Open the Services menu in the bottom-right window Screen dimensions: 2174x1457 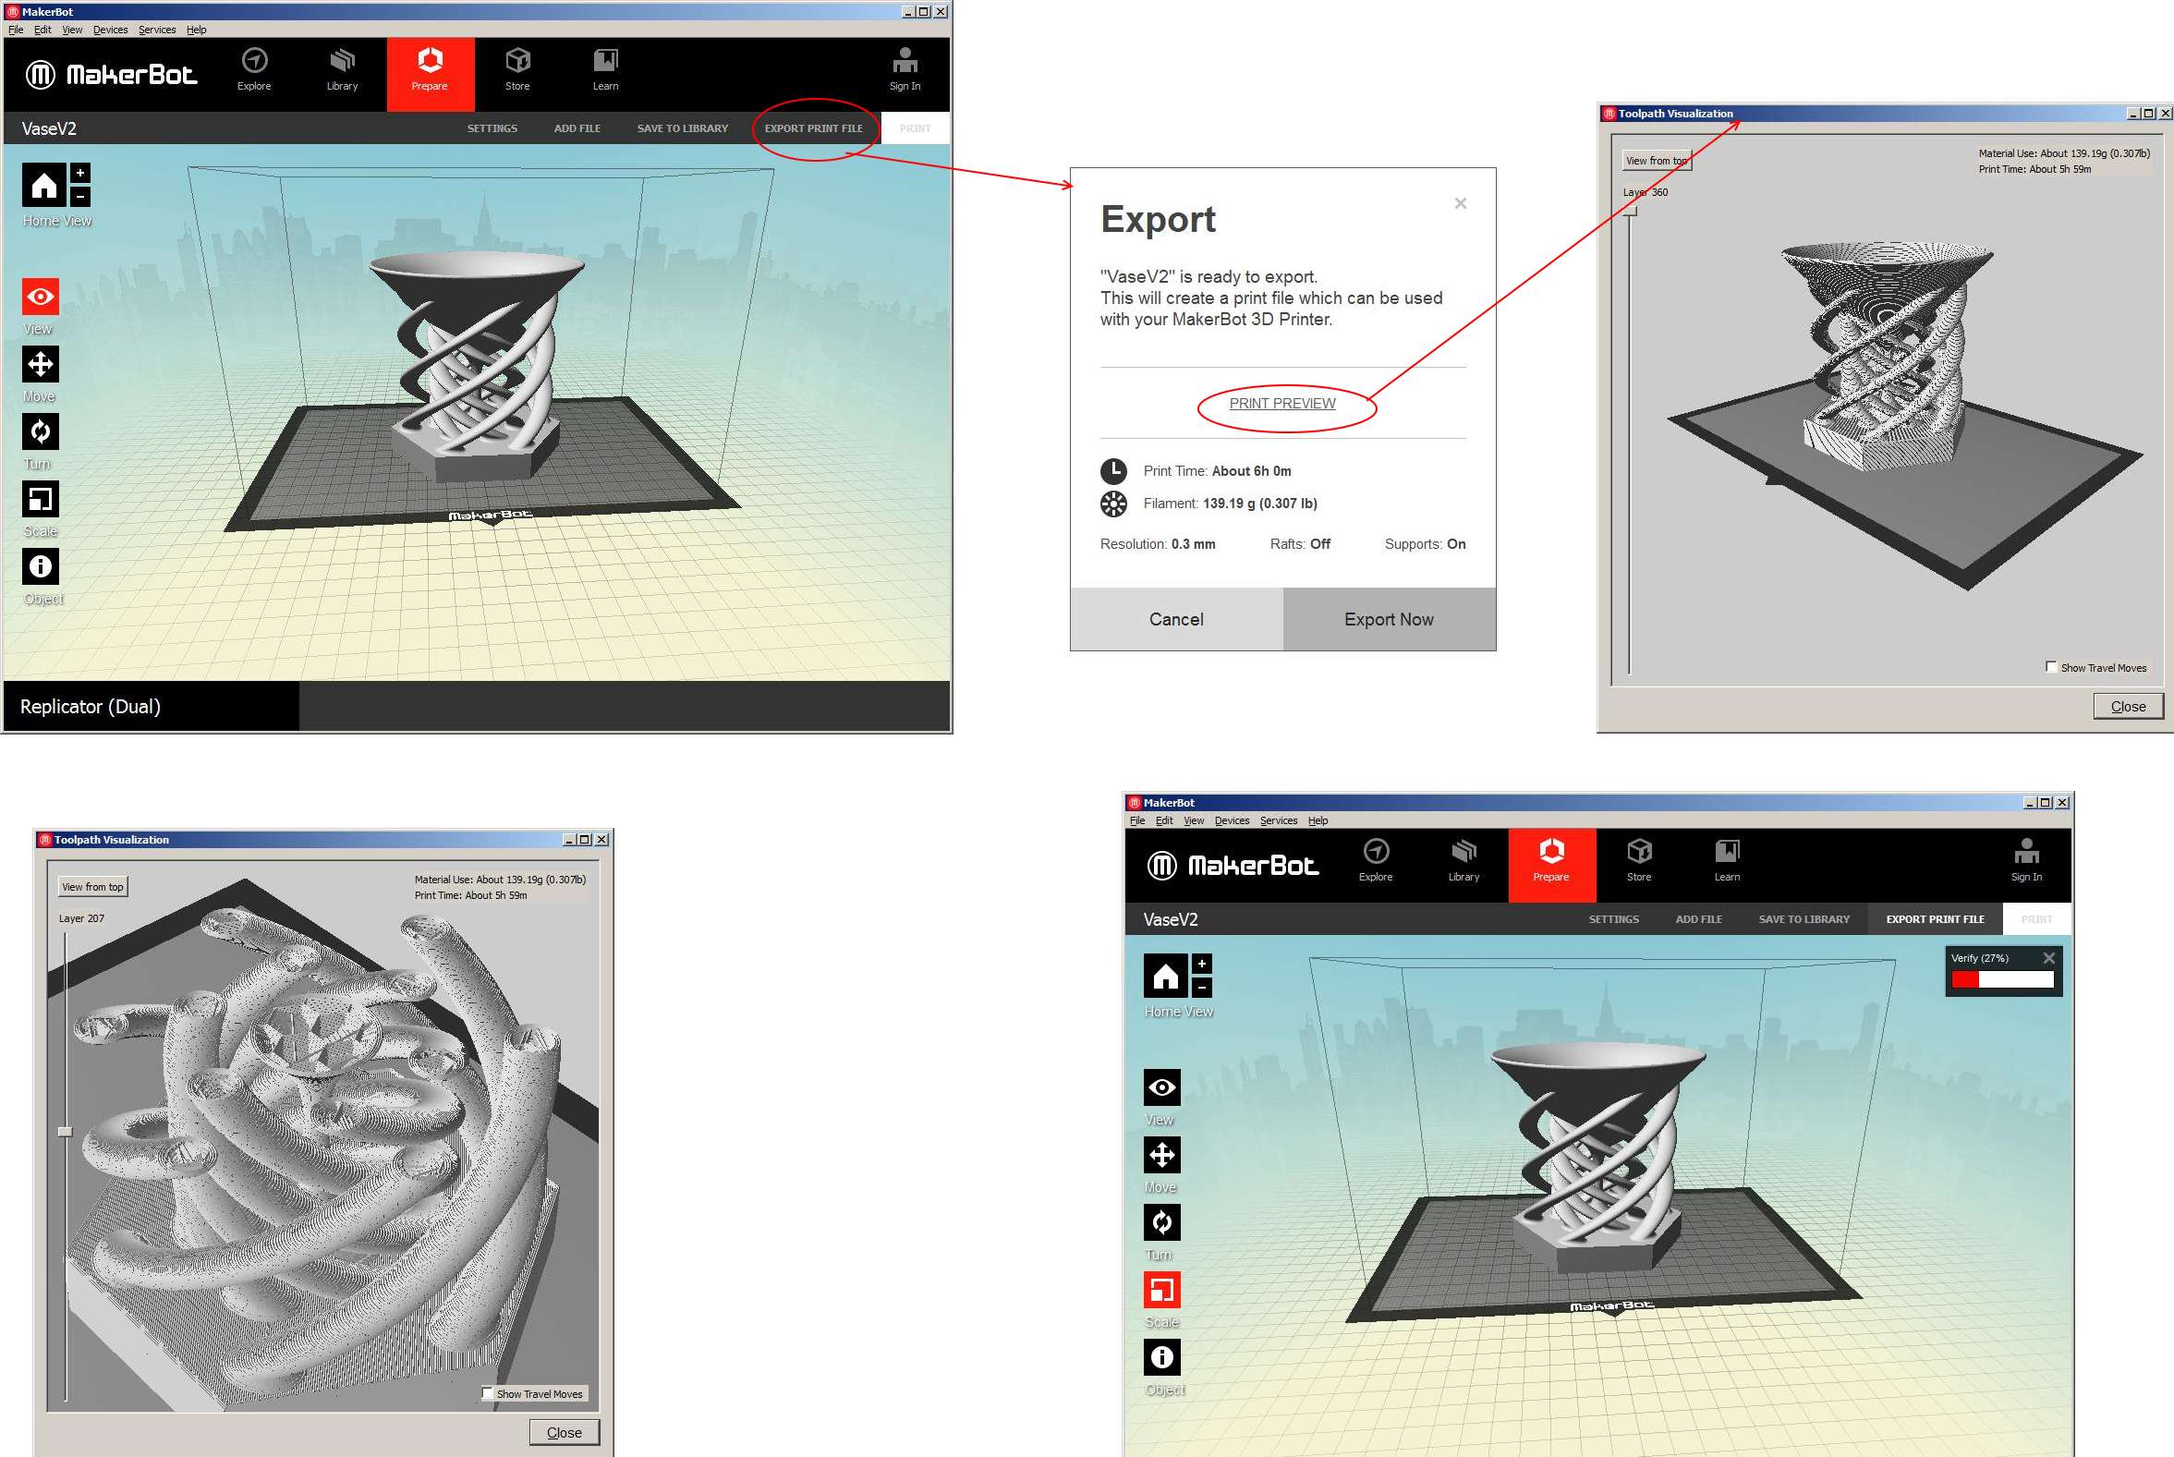1278,820
